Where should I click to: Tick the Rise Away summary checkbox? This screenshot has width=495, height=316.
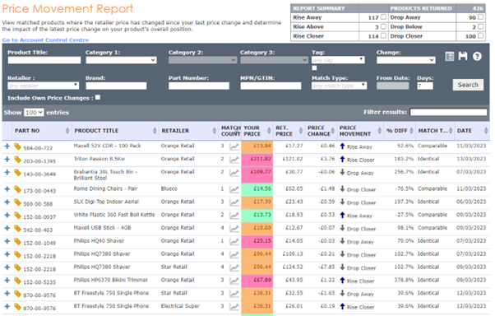[x=383, y=17]
